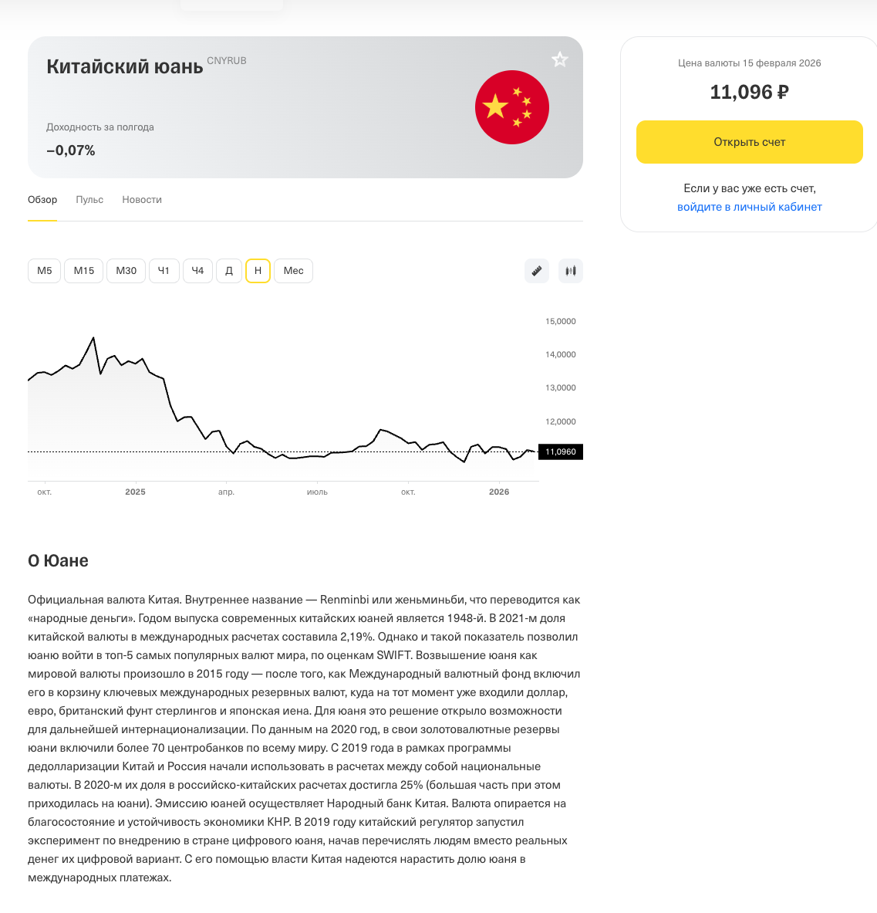This screenshot has height=913, width=877.
Task: Switch to the Пульс tab
Action: tap(89, 200)
